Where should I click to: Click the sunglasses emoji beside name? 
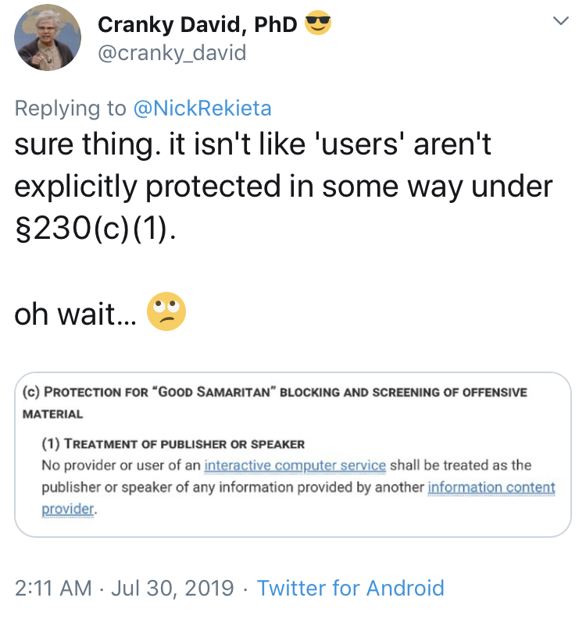pos(318,23)
